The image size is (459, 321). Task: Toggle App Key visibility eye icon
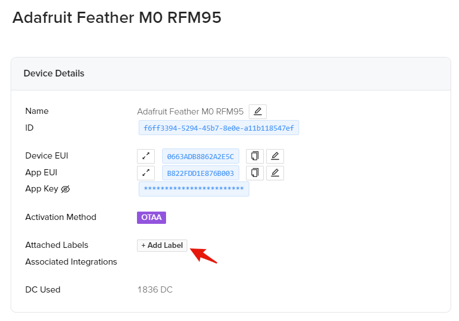pos(65,189)
